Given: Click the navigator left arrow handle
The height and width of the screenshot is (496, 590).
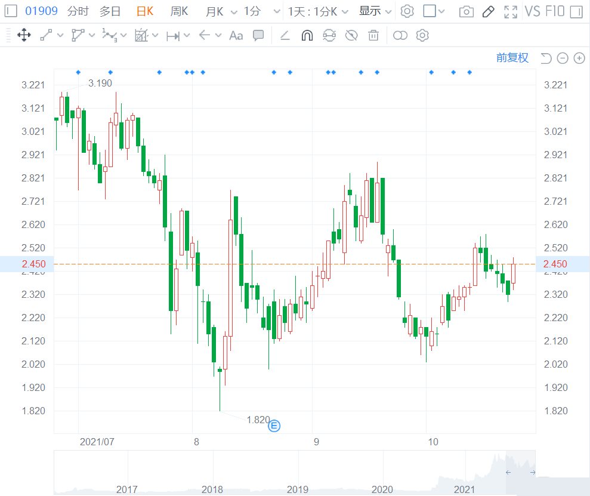Looking at the screenshot, I should click(508, 473).
